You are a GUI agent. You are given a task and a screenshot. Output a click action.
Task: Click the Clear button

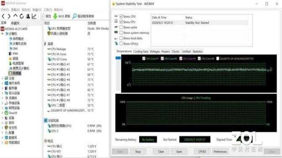(161, 152)
